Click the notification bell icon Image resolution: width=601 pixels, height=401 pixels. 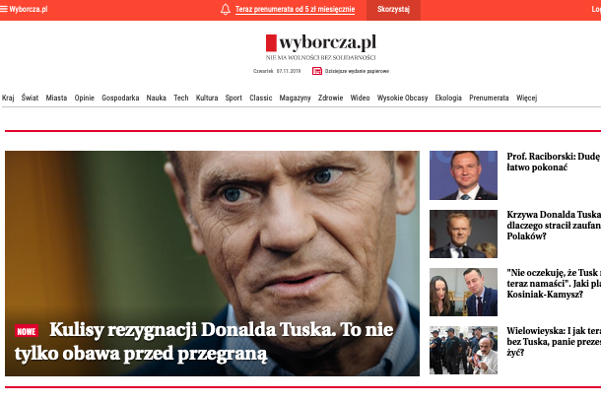(226, 9)
